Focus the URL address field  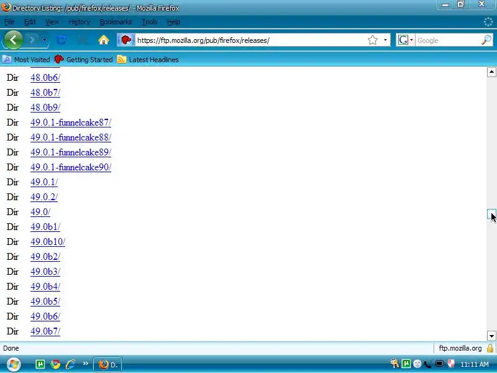point(250,40)
